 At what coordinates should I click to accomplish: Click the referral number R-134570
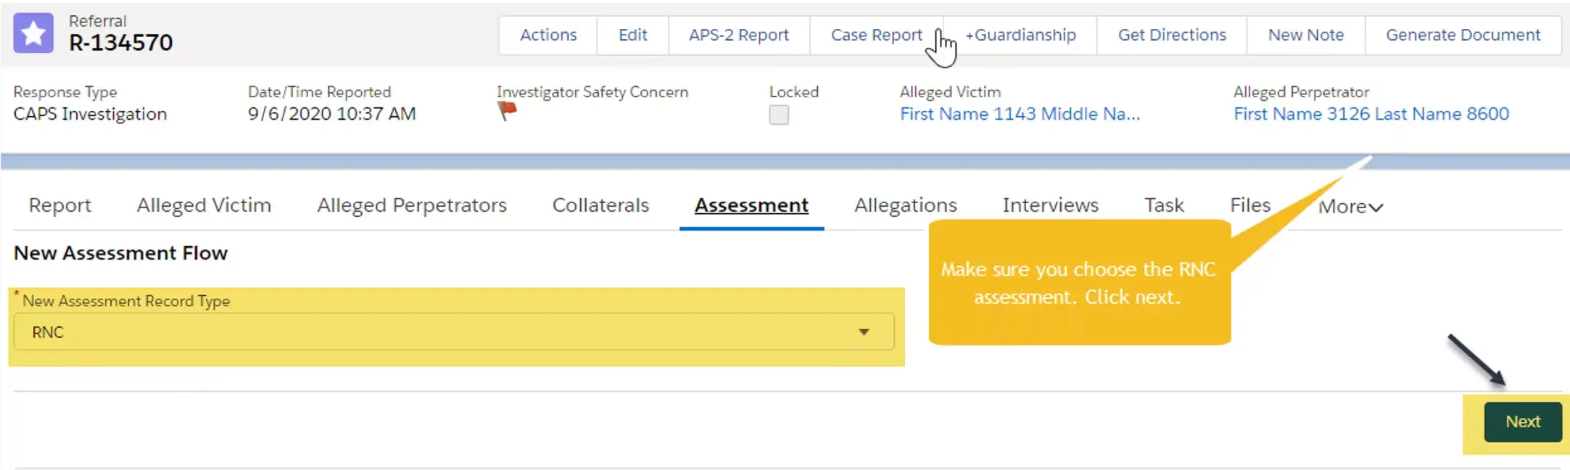pyautogui.click(x=120, y=43)
